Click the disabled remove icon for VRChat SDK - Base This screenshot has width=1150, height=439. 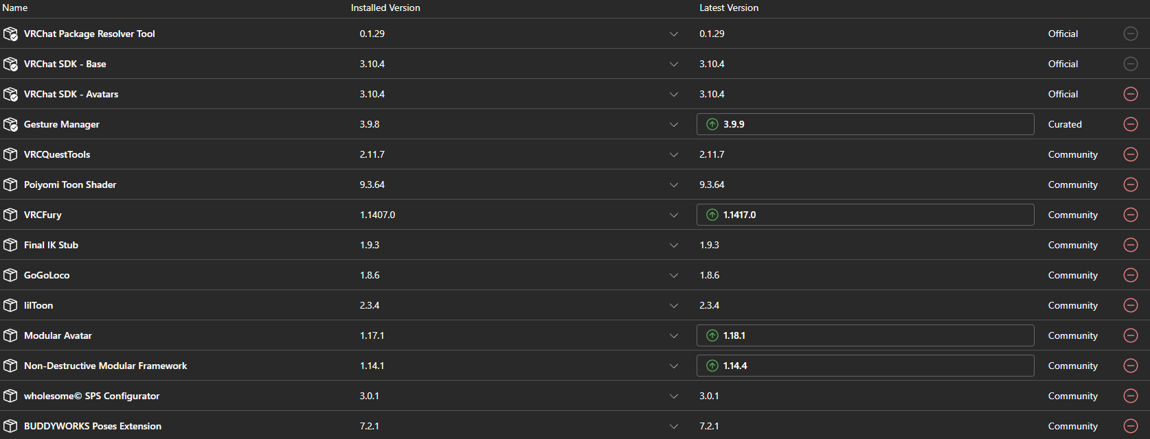(x=1131, y=64)
